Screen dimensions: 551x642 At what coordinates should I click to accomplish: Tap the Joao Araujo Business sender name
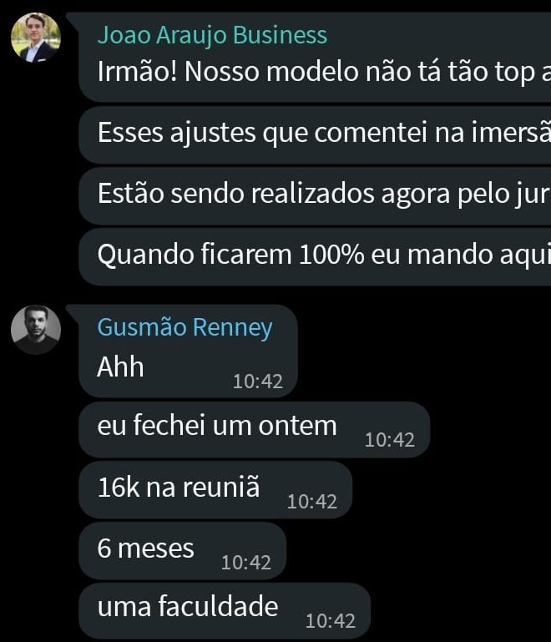[x=212, y=35]
